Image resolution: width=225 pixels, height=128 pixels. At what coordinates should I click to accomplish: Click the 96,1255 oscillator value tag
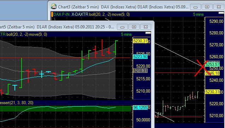point(140,108)
